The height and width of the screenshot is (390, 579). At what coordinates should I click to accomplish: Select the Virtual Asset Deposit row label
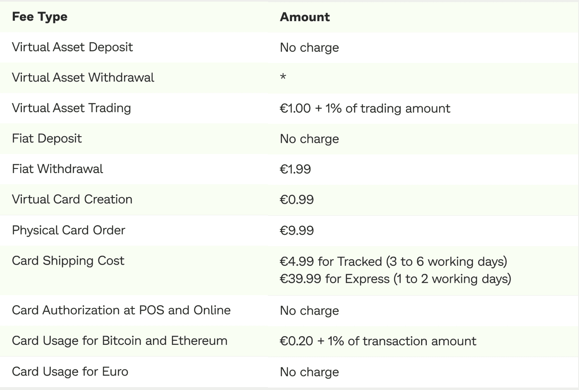(72, 47)
